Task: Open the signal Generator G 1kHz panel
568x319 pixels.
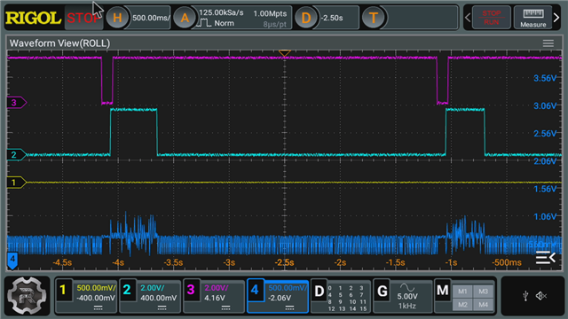Action: point(402,296)
